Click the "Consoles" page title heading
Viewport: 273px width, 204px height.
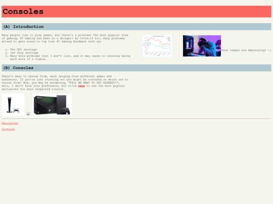[x=136, y=12]
